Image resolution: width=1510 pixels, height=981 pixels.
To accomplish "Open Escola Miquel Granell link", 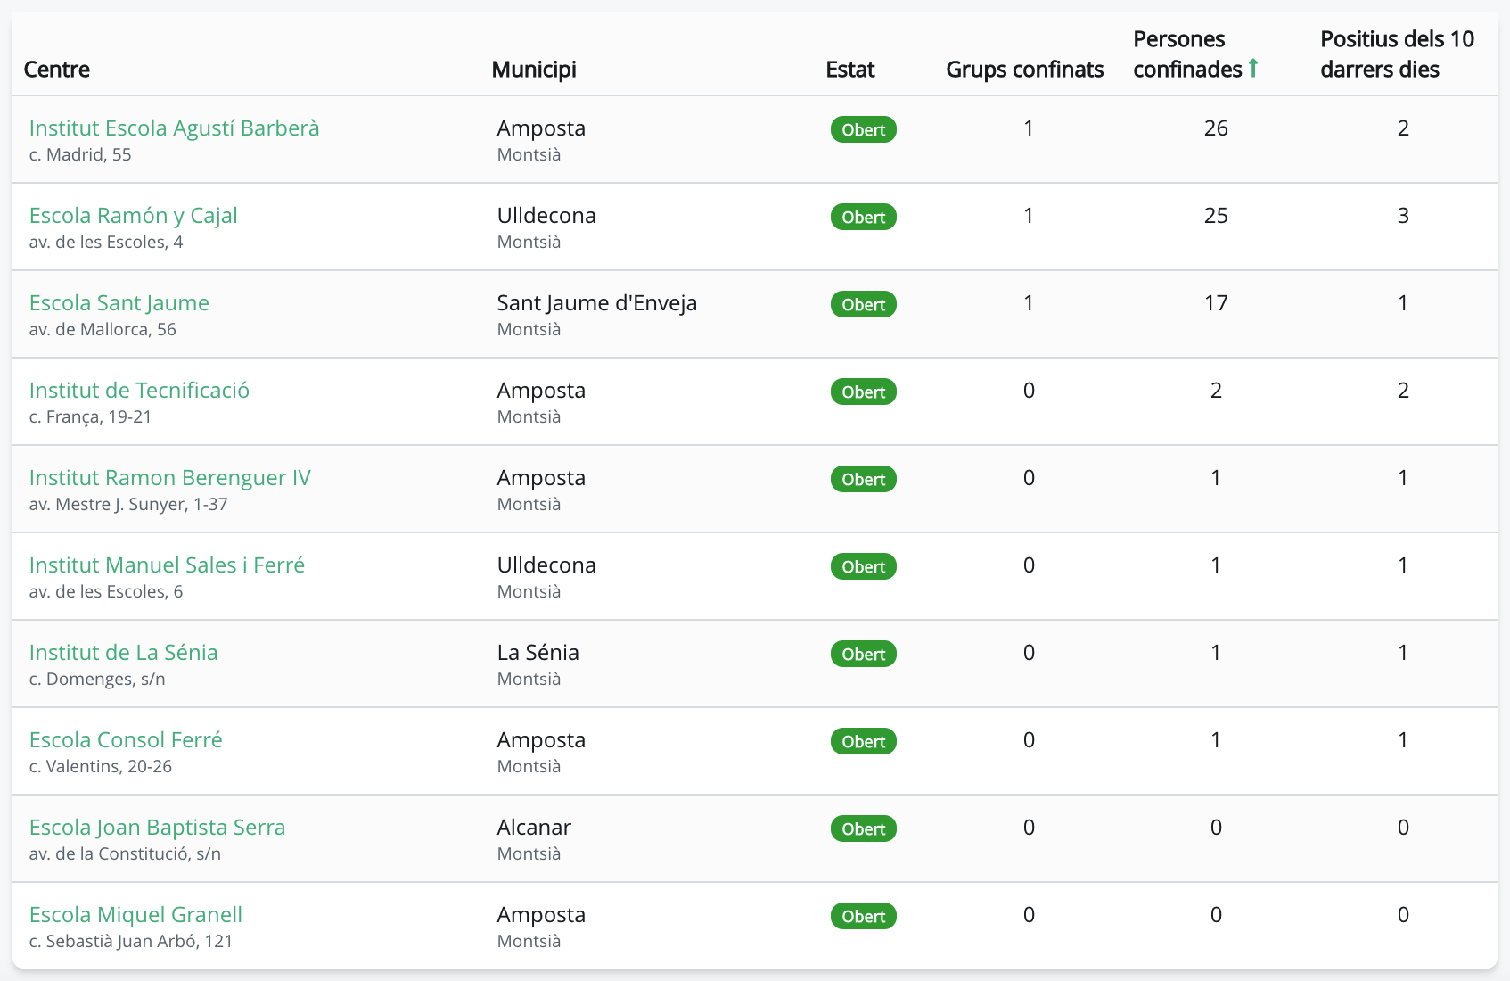I will pyautogui.click(x=136, y=915).
